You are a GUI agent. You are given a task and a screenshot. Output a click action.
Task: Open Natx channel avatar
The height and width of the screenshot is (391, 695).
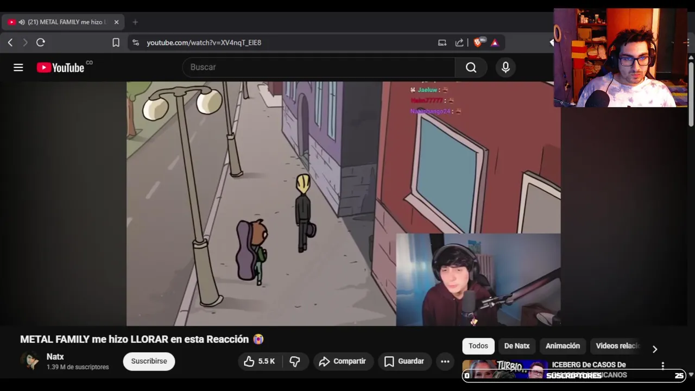30,361
